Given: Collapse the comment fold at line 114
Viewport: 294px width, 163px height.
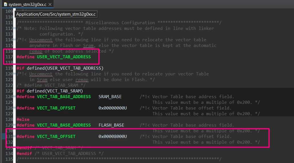Looking at the screenshot, I should click(14, 40).
